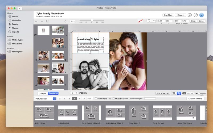The image size is (213, 133).
Task: Filter templates to 2 images
Action: coord(69,99)
